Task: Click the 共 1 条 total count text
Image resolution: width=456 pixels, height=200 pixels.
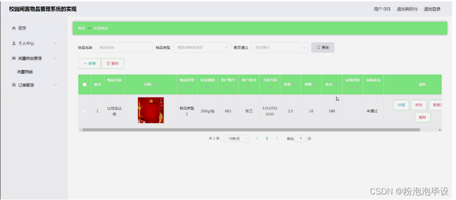Action: 214,138
